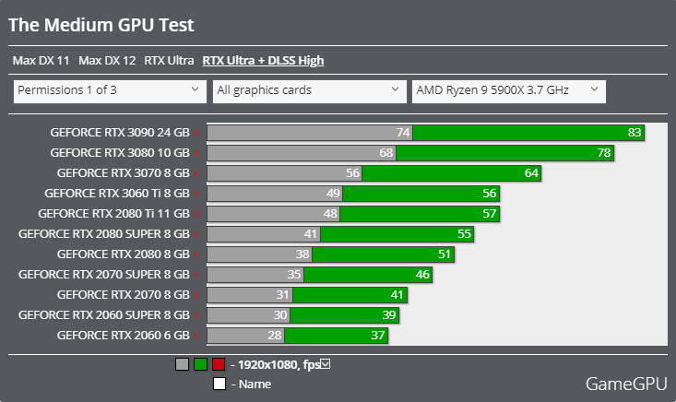This screenshot has width=676, height=402.
Task: Click the gray bar showing 49 fps
Action: click(275, 193)
